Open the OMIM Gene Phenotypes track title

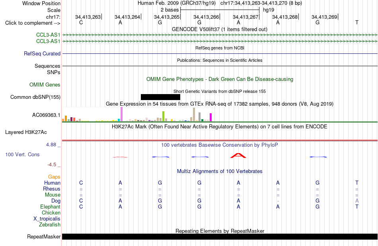pos(220,79)
